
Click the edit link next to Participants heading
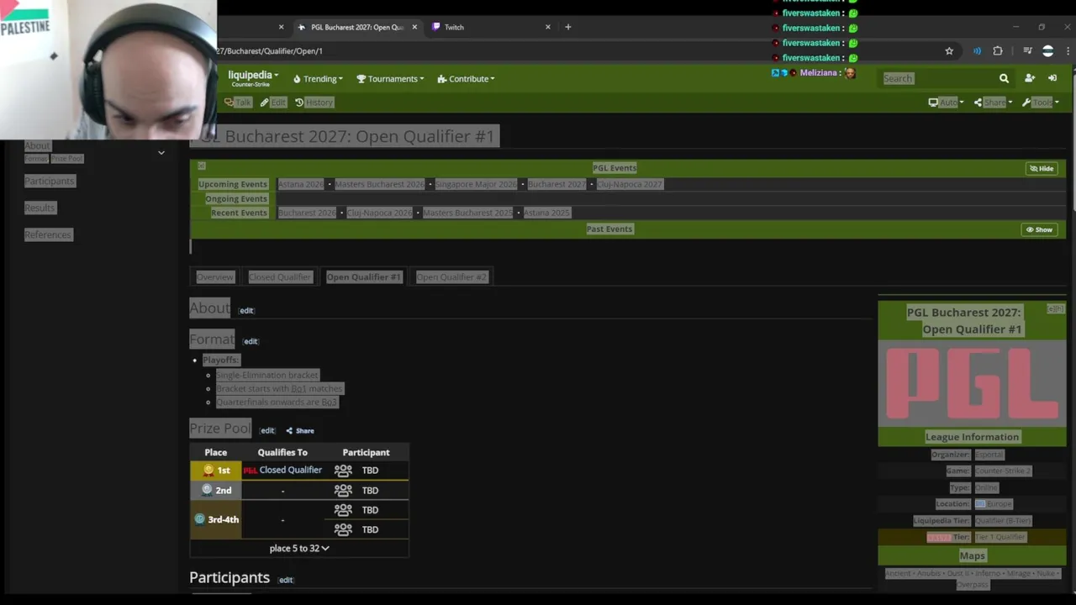pos(286,580)
